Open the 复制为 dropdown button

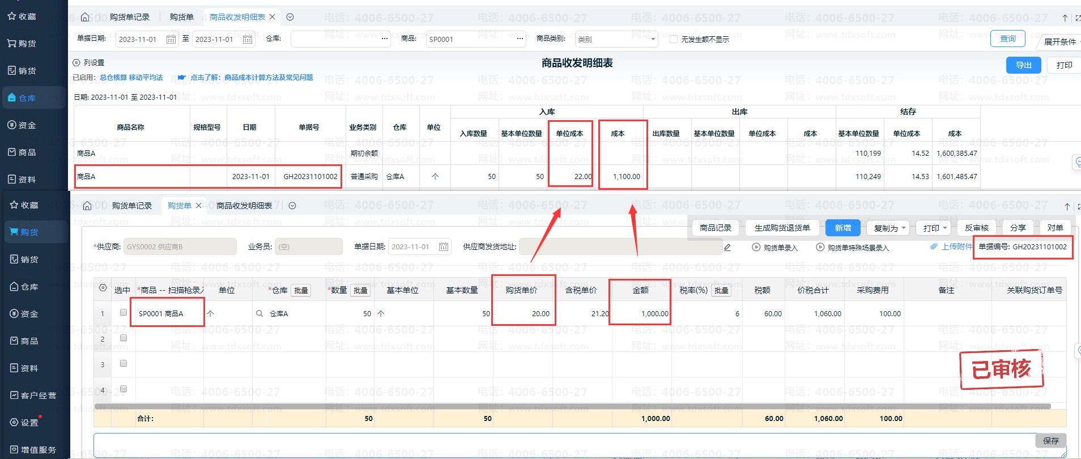tap(888, 228)
